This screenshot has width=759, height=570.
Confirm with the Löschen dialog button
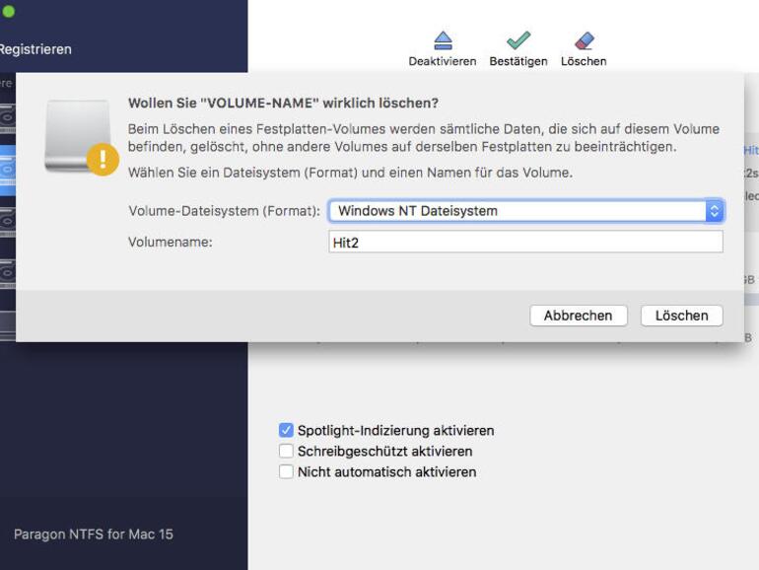coord(681,316)
